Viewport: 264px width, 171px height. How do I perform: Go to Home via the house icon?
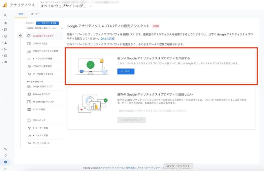coord(5,23)
